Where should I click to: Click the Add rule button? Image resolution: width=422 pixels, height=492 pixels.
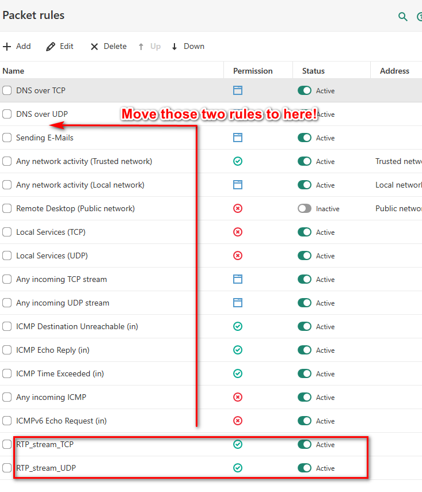click(17, 46)
